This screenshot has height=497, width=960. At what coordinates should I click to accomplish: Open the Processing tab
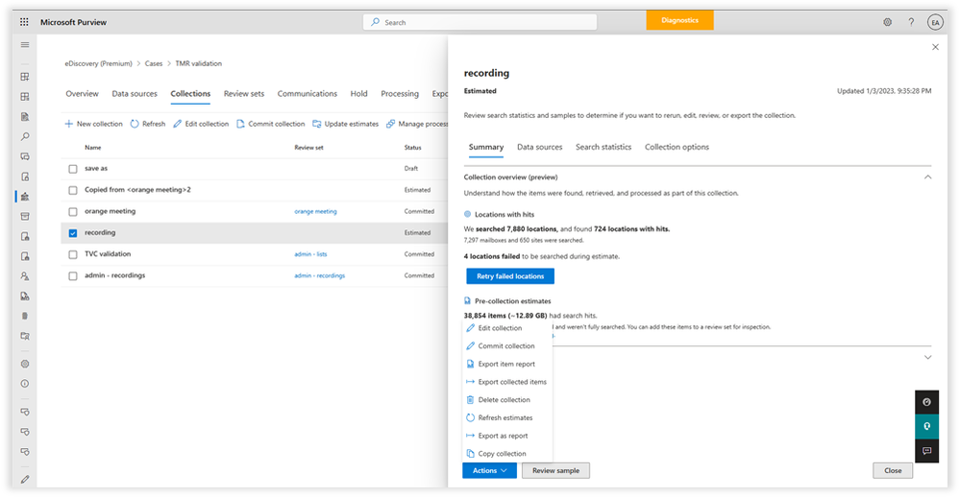coord(400,93)
